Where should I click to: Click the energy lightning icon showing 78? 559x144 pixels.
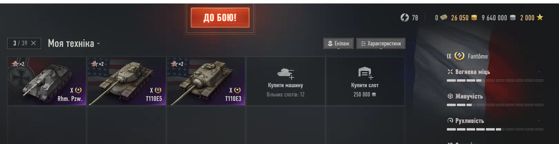404,18
